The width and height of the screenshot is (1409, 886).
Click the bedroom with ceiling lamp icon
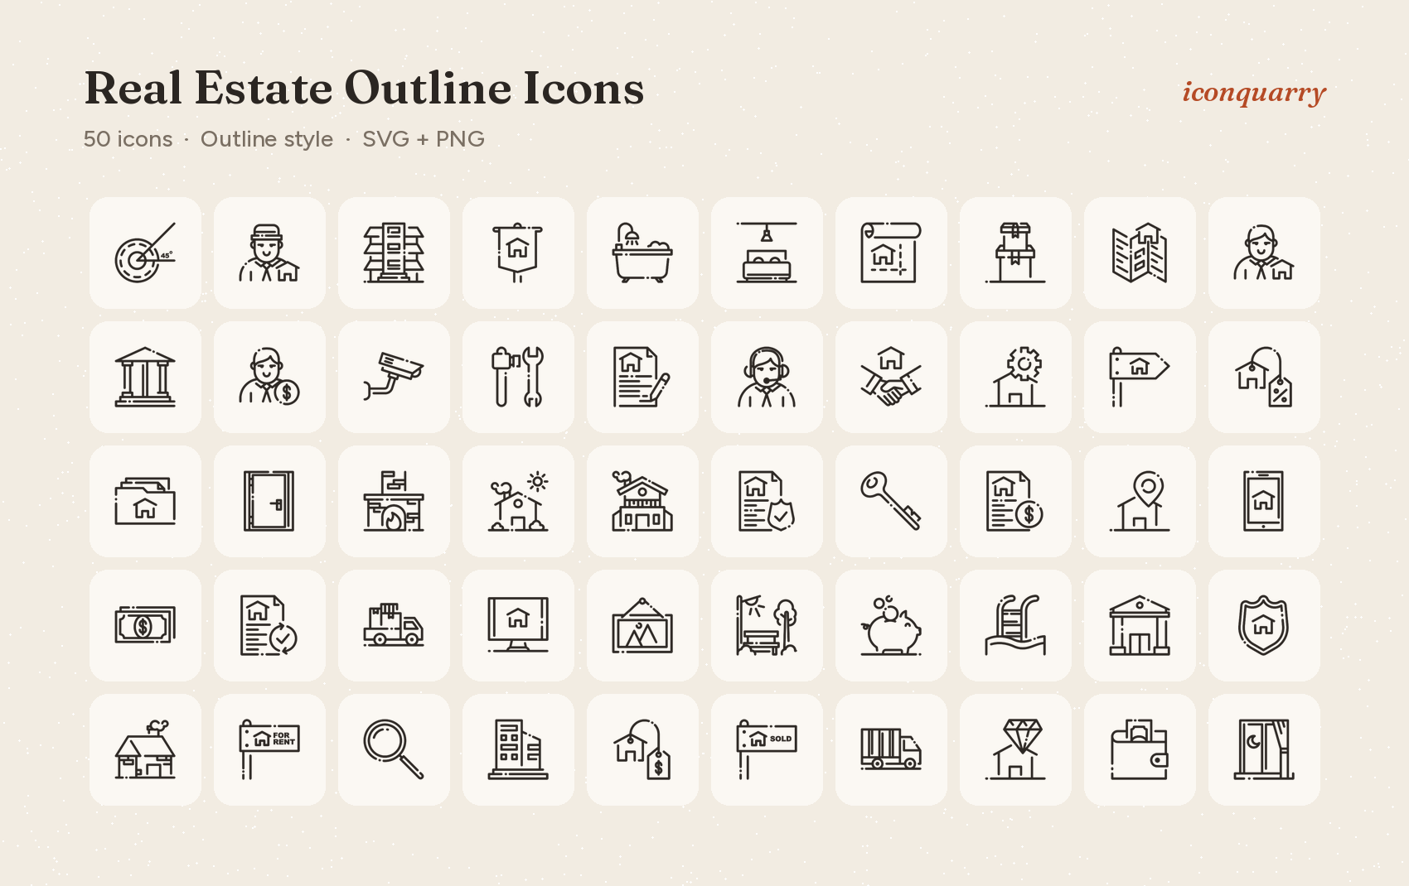(767, 253)
